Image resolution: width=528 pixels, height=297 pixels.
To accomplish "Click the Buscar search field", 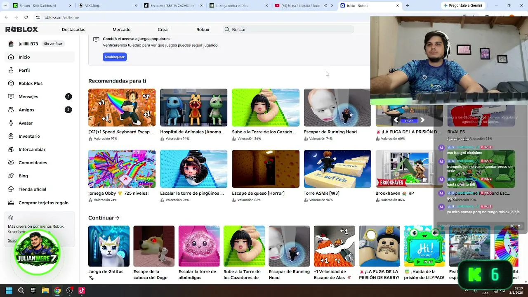I will coord(288,29).
